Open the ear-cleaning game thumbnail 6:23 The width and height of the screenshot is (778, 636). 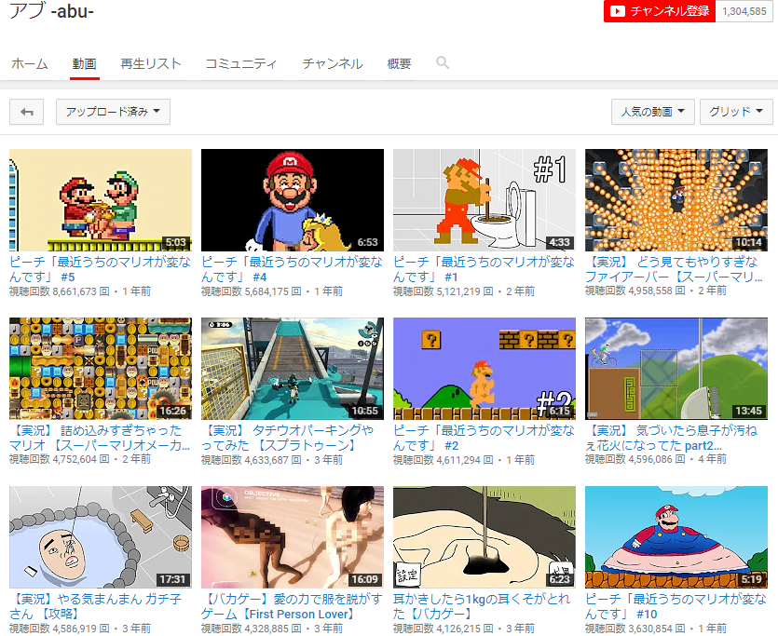point(485,537)
